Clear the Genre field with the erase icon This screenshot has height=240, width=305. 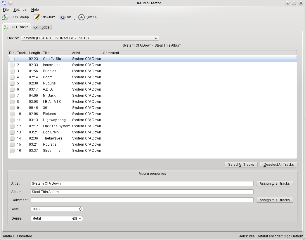pos(74,218)
